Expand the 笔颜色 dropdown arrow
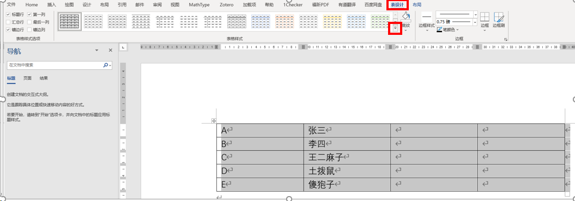The image size is (575, 201). click(x=458, y=30)
